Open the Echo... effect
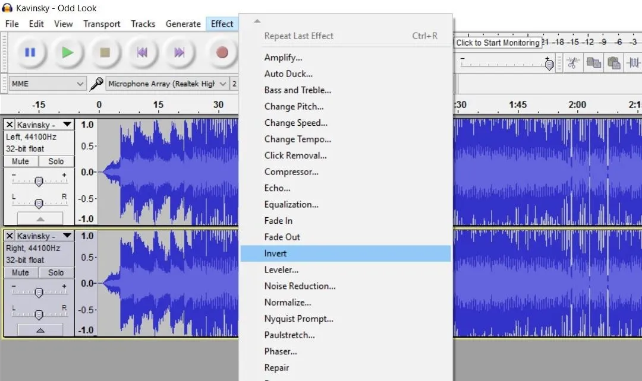This screenshot has width=642, height=381. click(x=345, y=189)
